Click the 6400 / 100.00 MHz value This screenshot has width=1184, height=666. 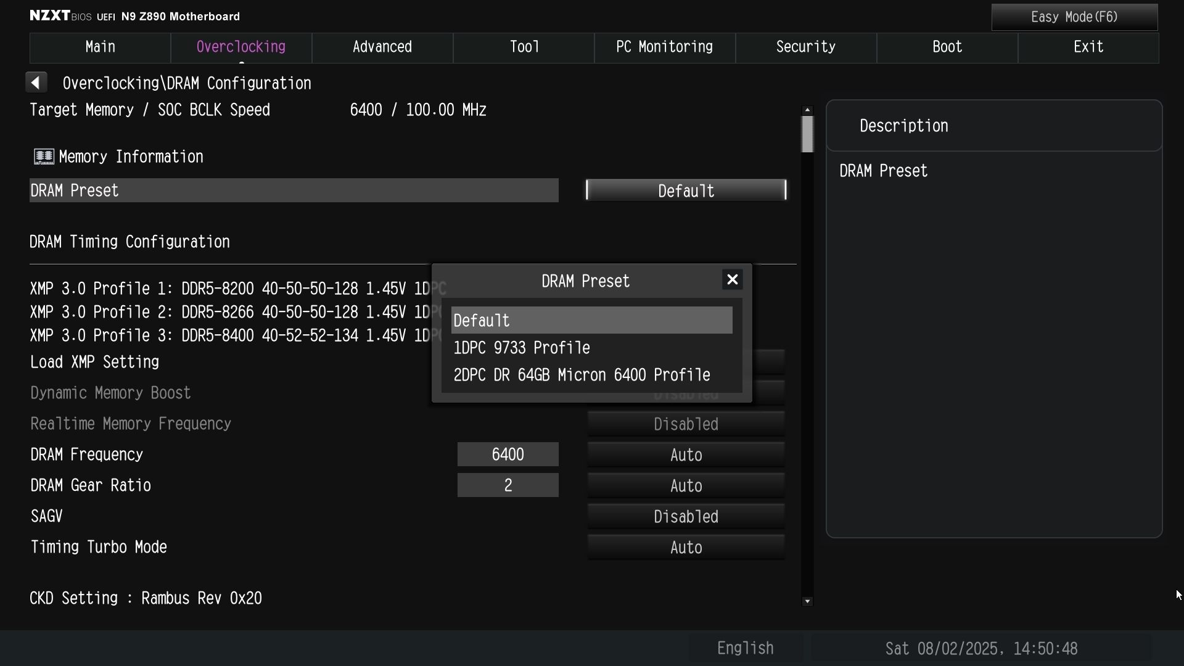418,110
